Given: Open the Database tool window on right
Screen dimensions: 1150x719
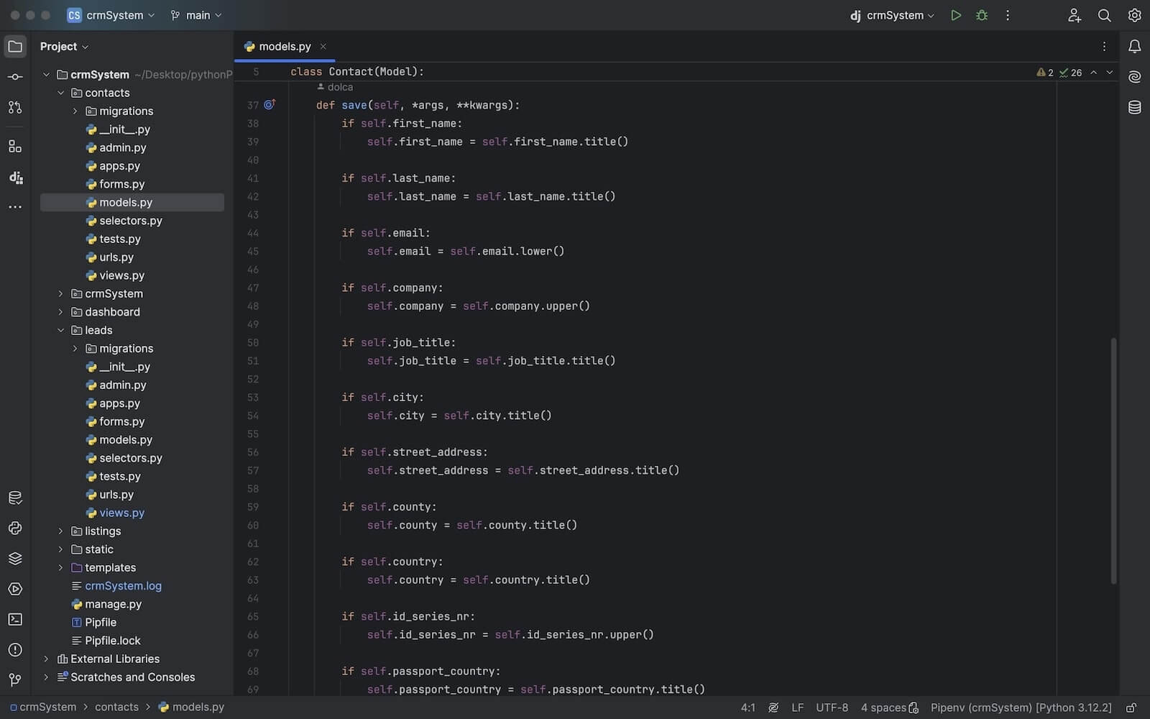Looking at the screenshot, I should 1134,107.
